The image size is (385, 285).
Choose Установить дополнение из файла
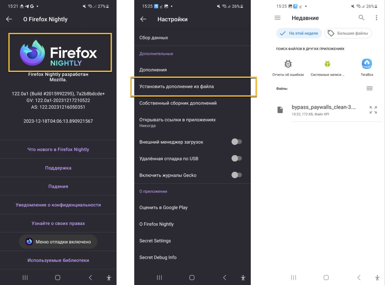(x=192, y=87)
